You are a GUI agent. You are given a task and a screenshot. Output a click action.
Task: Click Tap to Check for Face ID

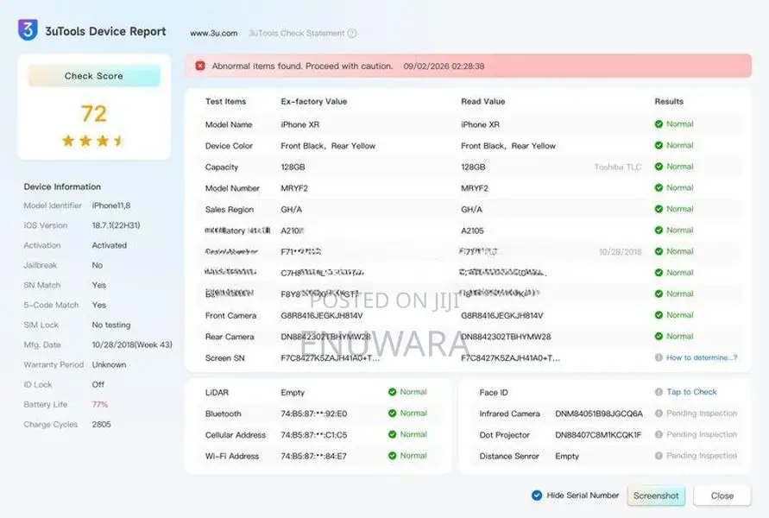point(691,392)
